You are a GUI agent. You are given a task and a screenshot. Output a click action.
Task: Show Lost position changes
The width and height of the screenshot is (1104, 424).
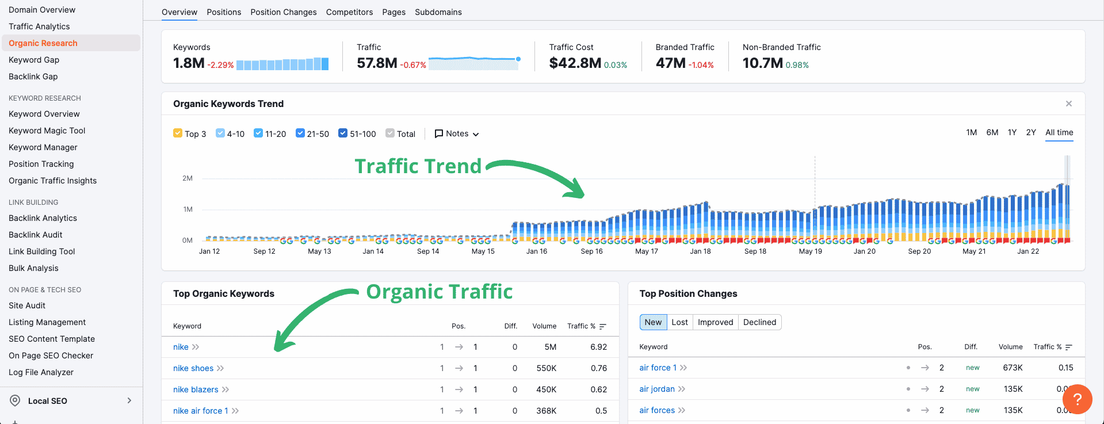(x=679, y=322)
